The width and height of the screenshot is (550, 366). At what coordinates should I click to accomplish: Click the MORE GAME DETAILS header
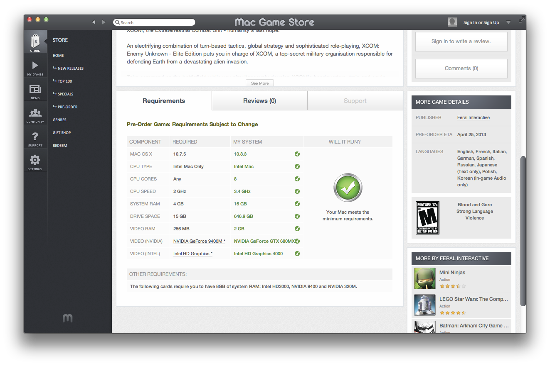tap(461, 102)
